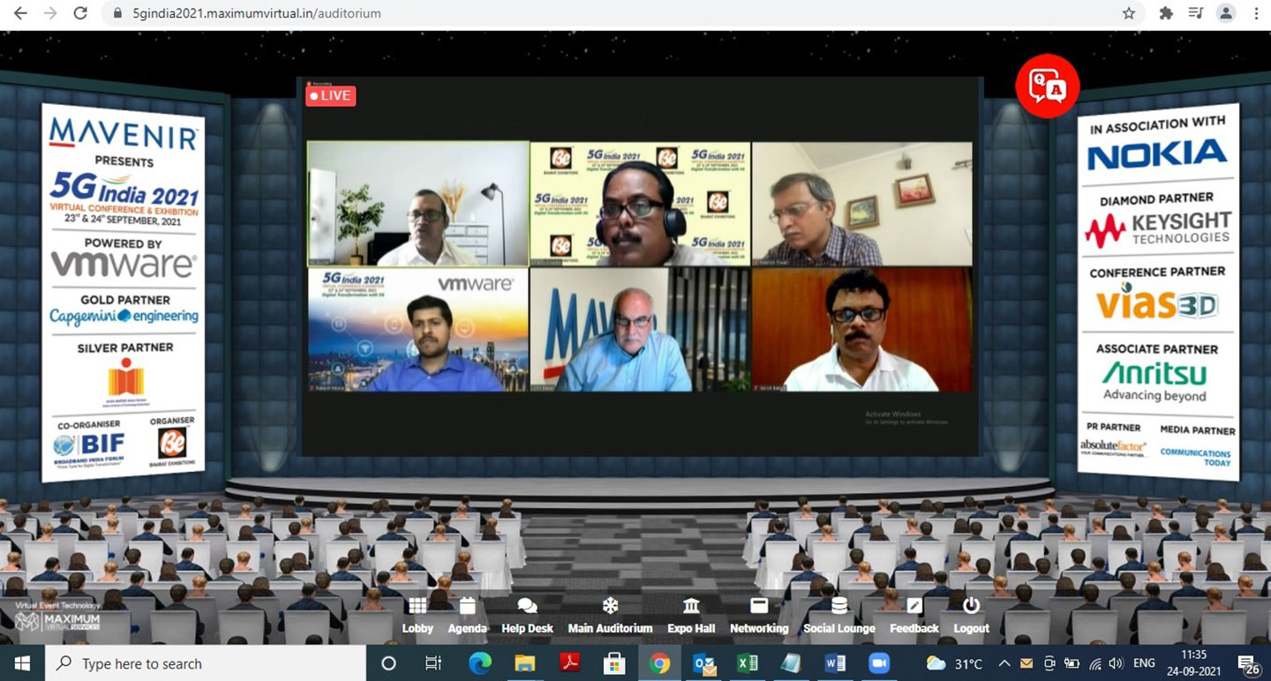The width and height of the screenshot is (1271, 681).
Task: Open the Q&A chat bubble button
Action: (x=1047, y=86)
